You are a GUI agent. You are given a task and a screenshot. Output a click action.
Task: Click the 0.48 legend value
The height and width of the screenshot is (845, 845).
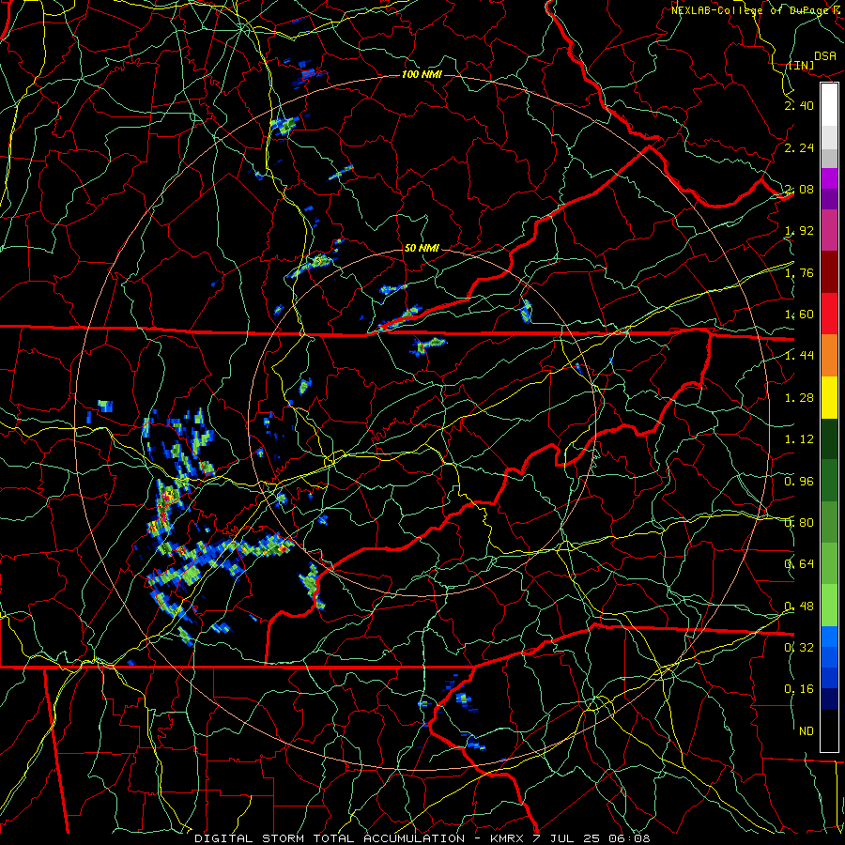coord(799,607)
